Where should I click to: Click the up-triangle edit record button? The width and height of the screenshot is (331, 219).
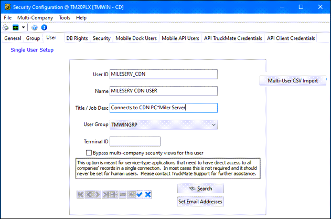131,194
